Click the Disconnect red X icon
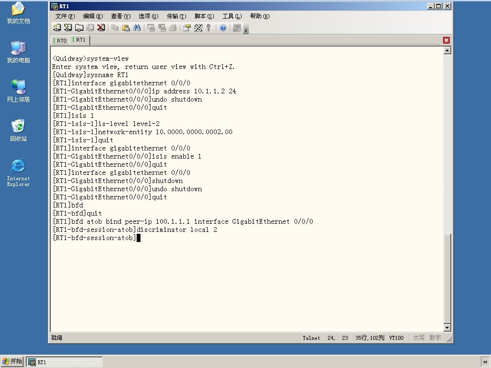The height and width of the screenshot is (368, 491). [101, 28]
